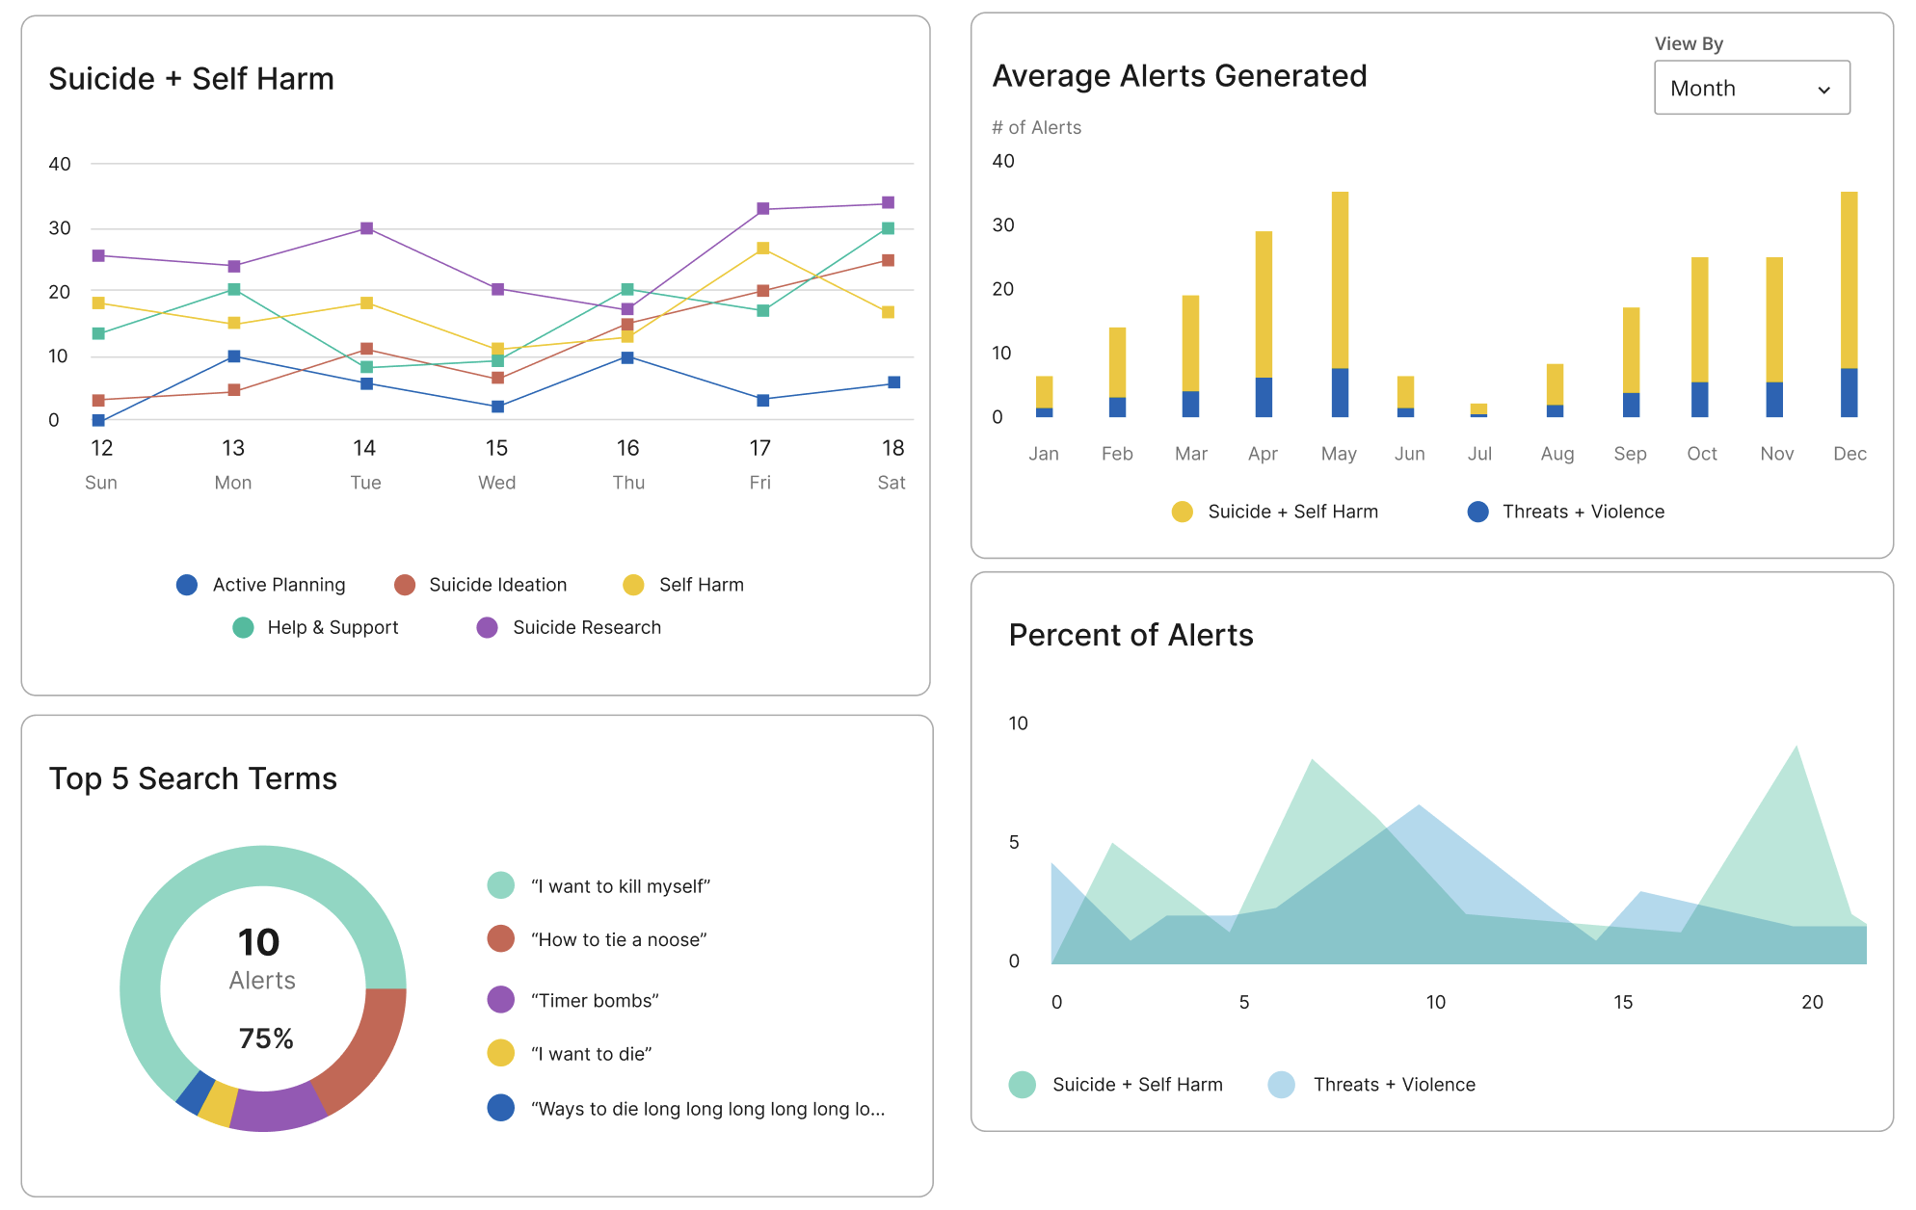Click yellow Suicide + Self Harm bar legend dot
Image resolution: width=1916 pixels, height=1210 pixels.
[x=1182, y=512]
